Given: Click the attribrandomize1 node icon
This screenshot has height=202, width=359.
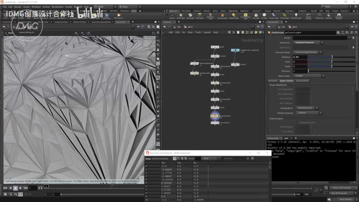Looking at the screenshot, I should (194, 63).
